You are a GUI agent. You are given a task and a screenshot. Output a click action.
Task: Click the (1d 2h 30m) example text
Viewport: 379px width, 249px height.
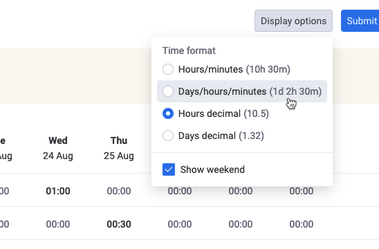pyautogui.click(x=295, y=91)
